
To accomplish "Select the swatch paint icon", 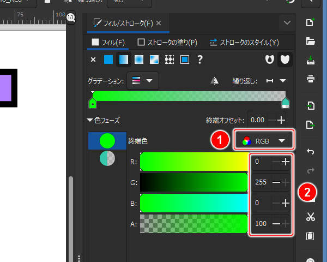I will [x=185, y=59].
